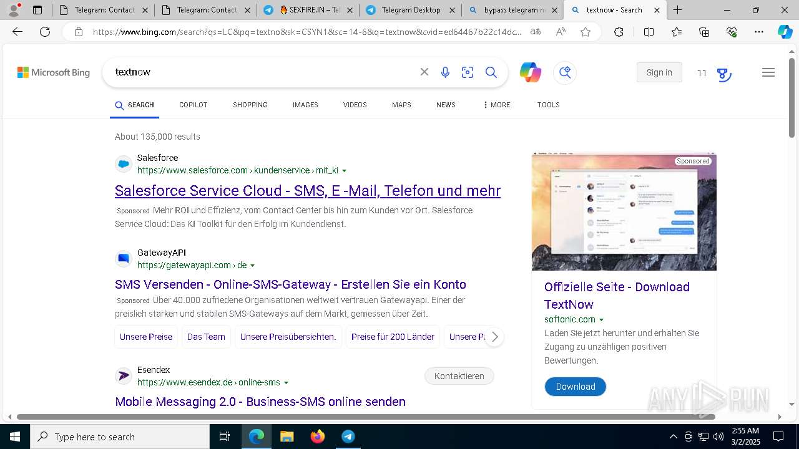Click the deep search chat icon
Screen dimensions: 799x449
565,72
